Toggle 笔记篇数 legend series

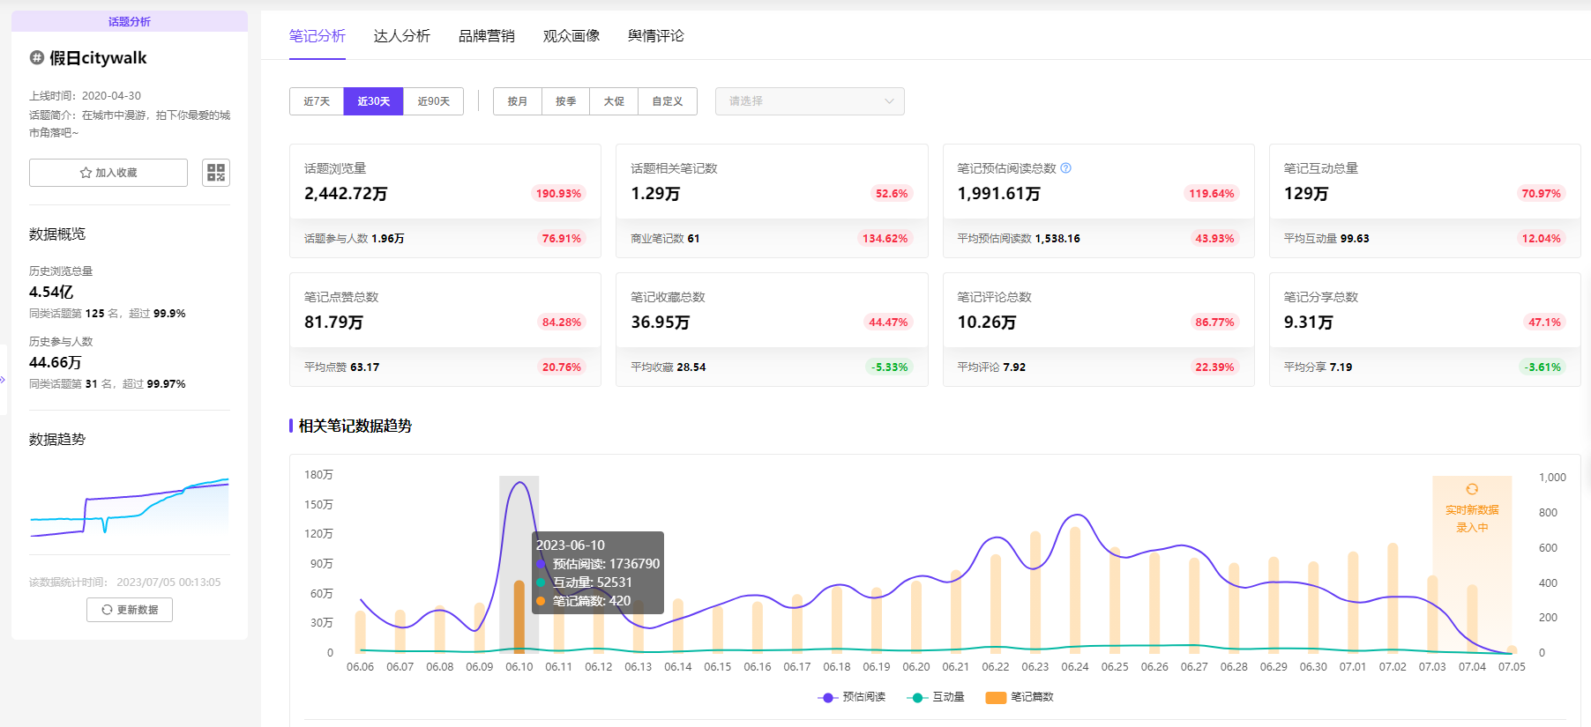pos(1020,697)
